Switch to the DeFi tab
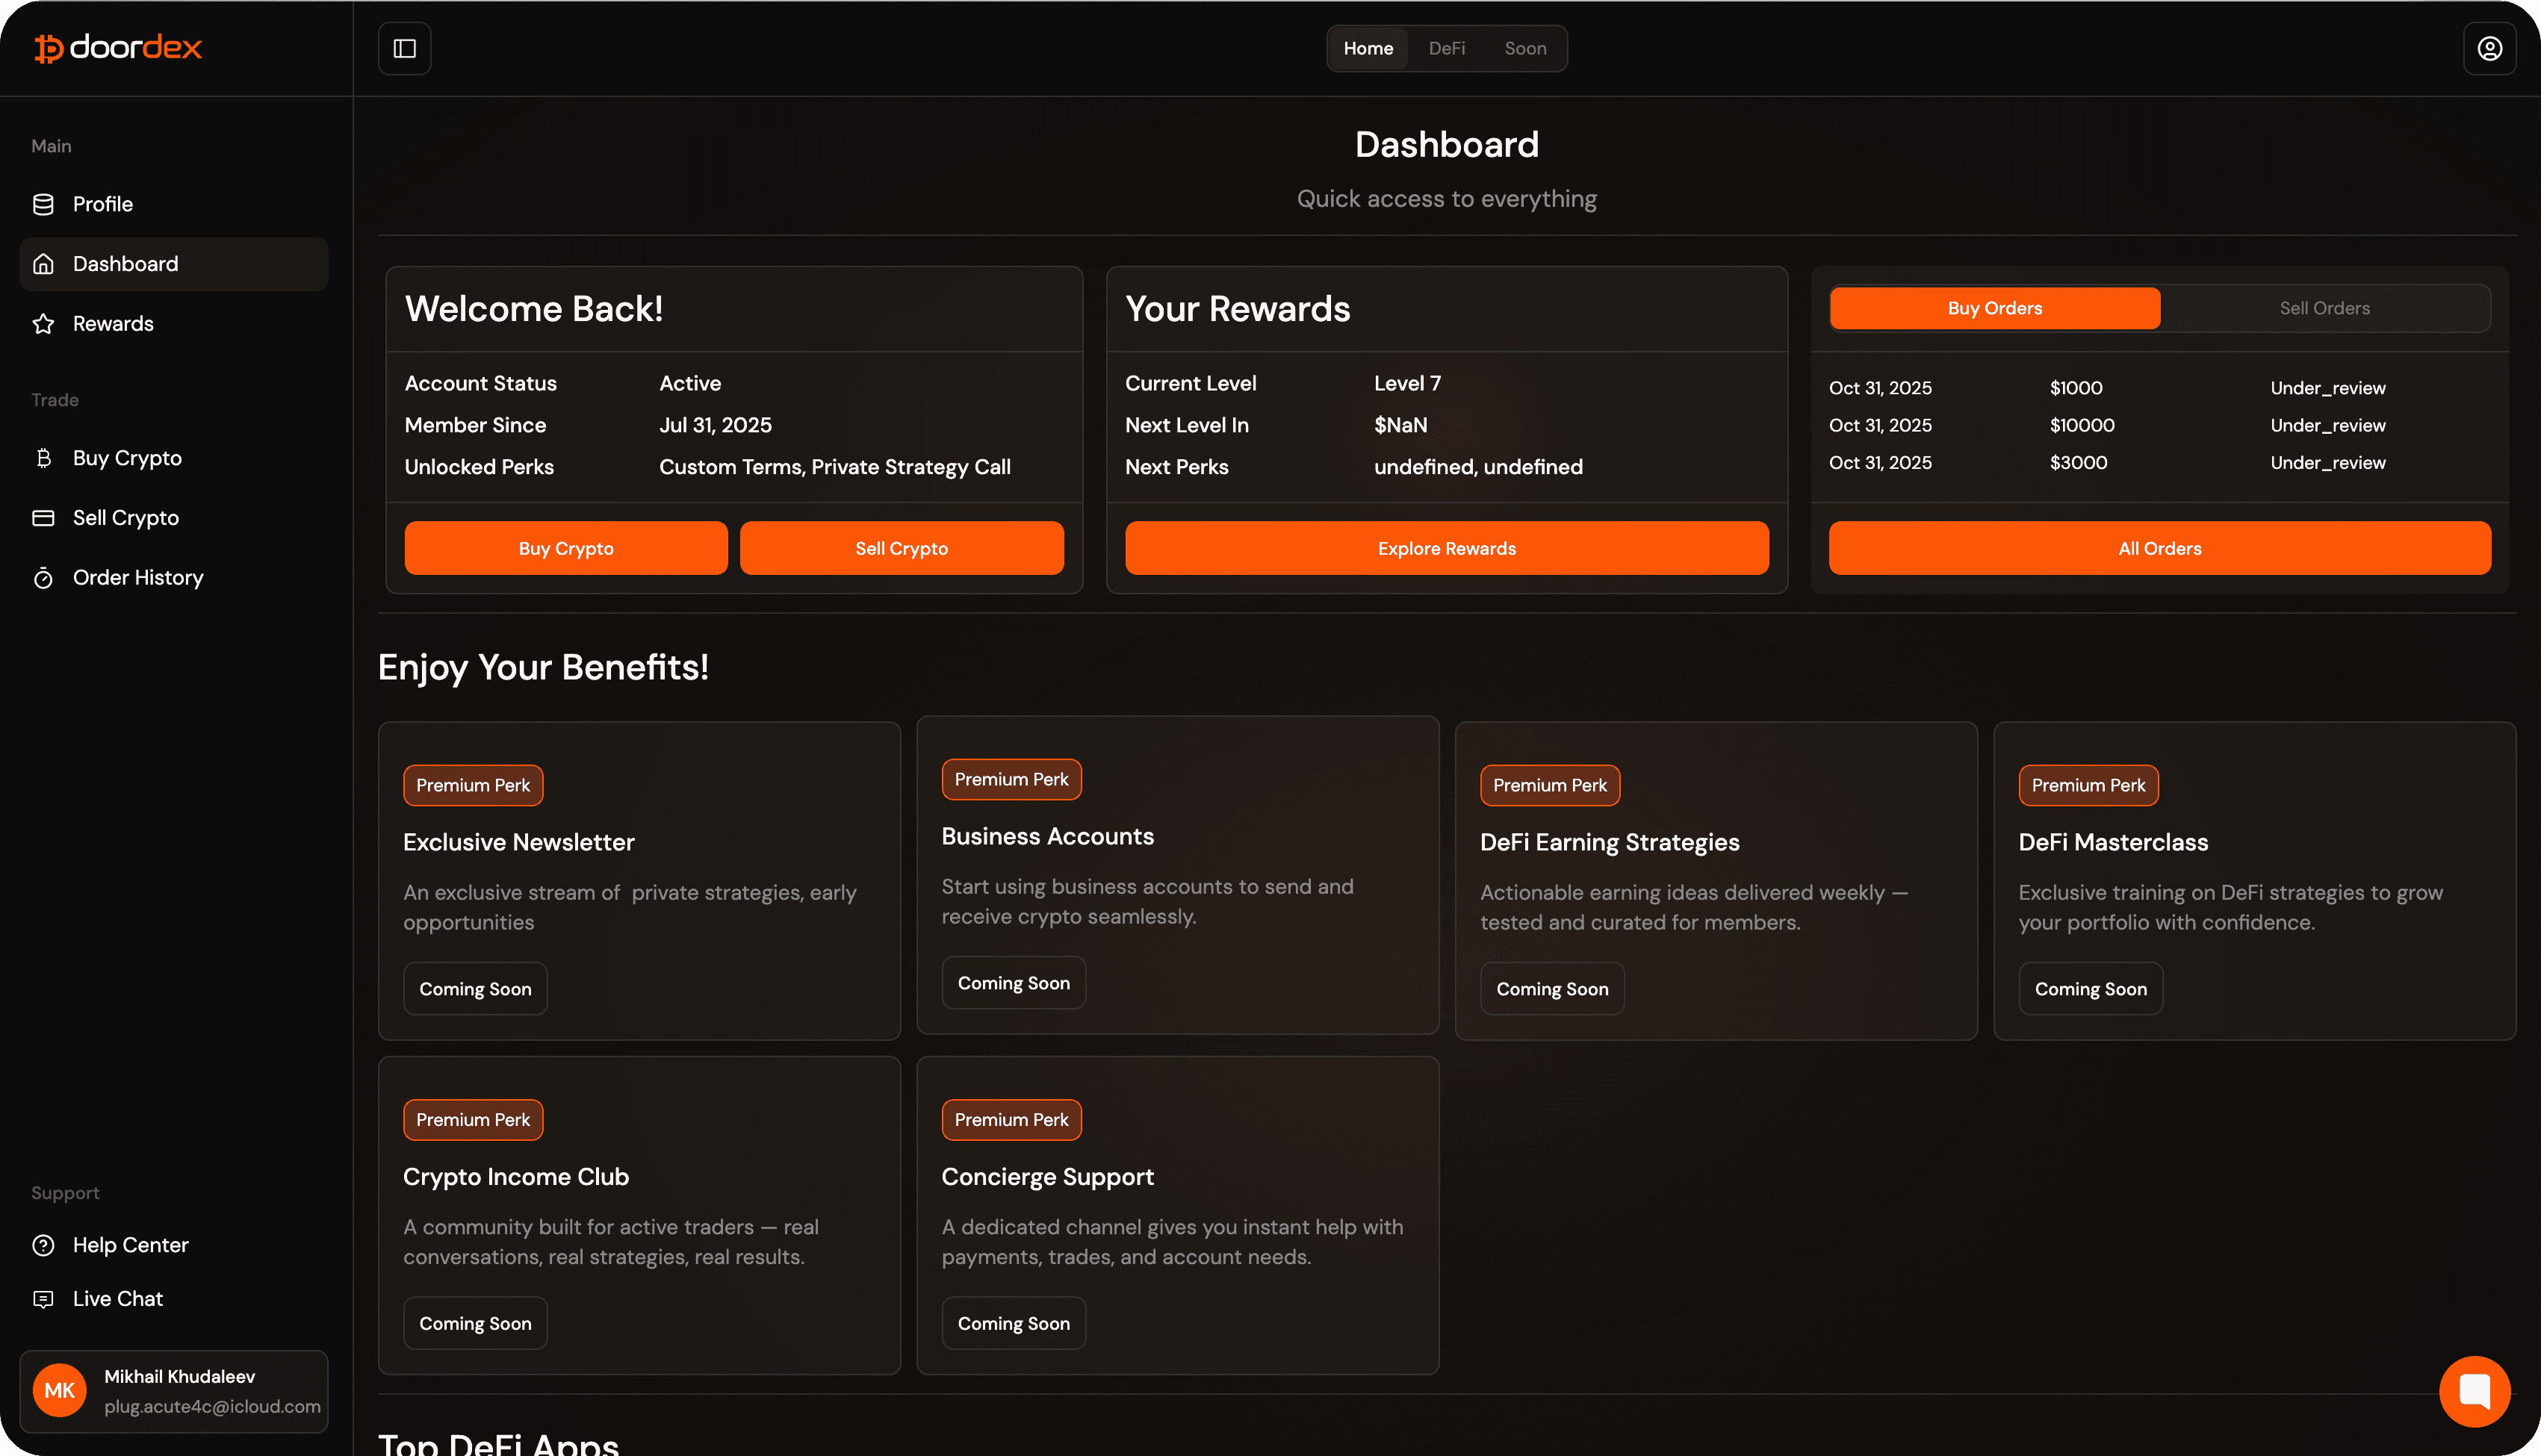This screenshot has height=1456, width=2541. tap(1446, 48)
